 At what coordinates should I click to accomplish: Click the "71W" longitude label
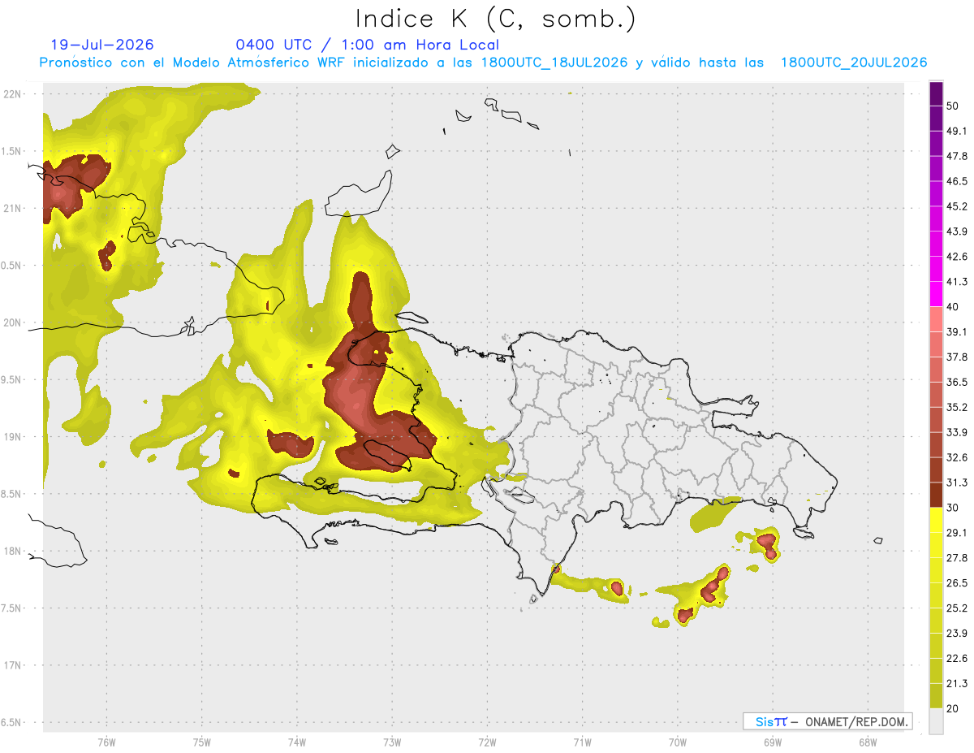click(582, 742)
